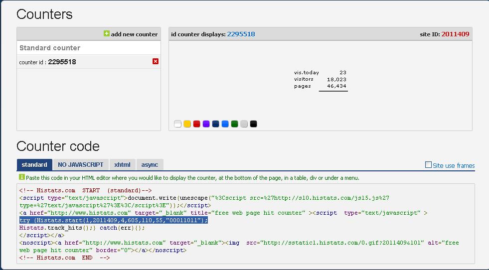This screenshot has height=270, width=489.
Task: Click the Counter code heading
Action: 58,146
